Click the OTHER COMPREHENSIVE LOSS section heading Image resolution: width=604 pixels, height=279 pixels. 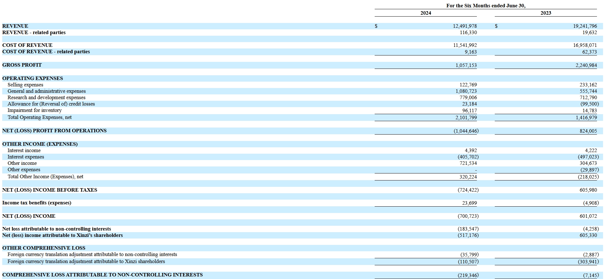pos(44,248)
